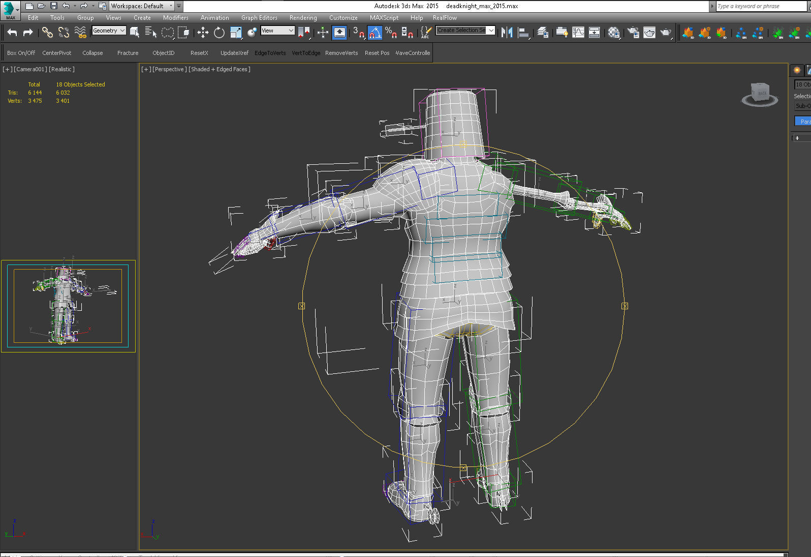Viewport: 811px width, 557px height.
Task: Click the selection region shape icon
Action: [x=168, y=33]
